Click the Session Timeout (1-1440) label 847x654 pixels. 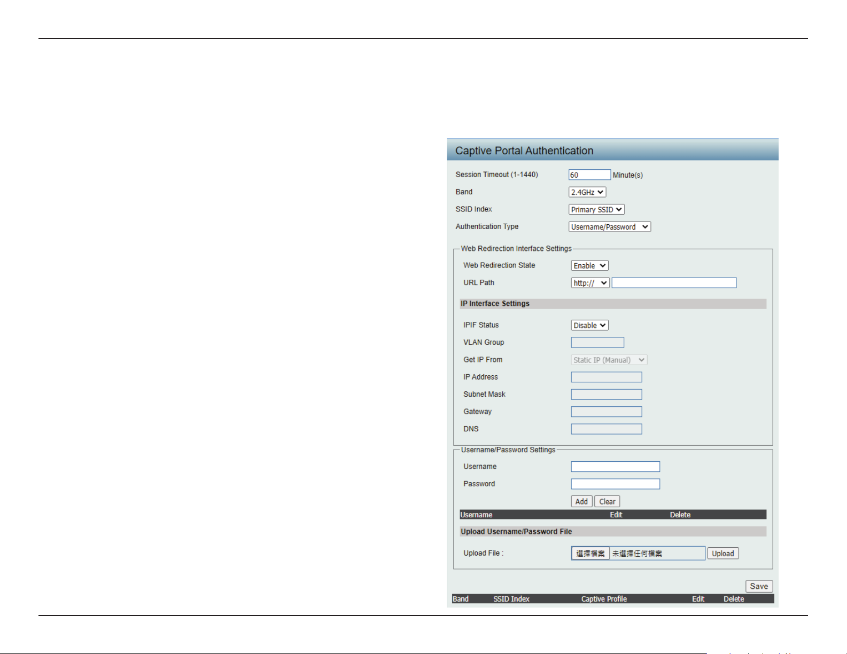coord(497,175)
